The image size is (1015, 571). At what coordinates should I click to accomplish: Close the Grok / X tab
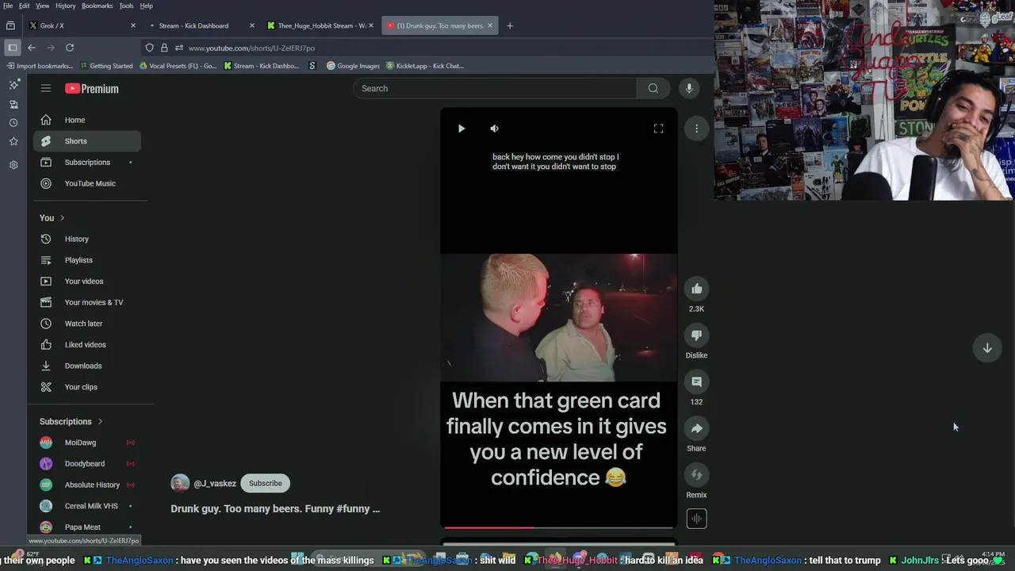tap(133, 25)
